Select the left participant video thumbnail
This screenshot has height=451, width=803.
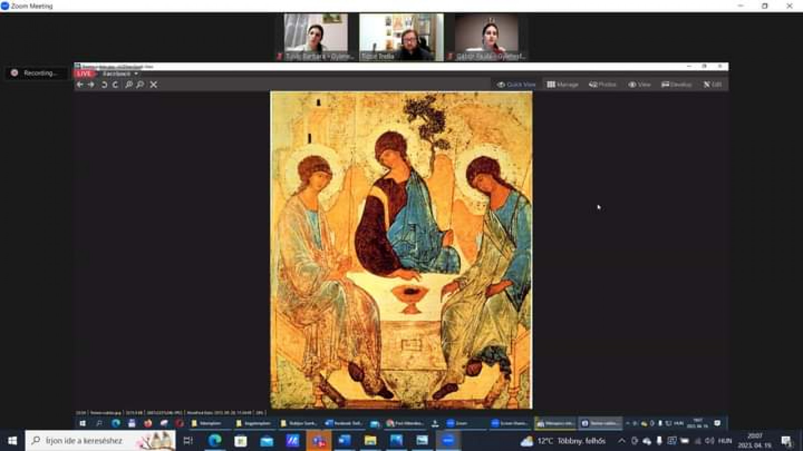316,37
